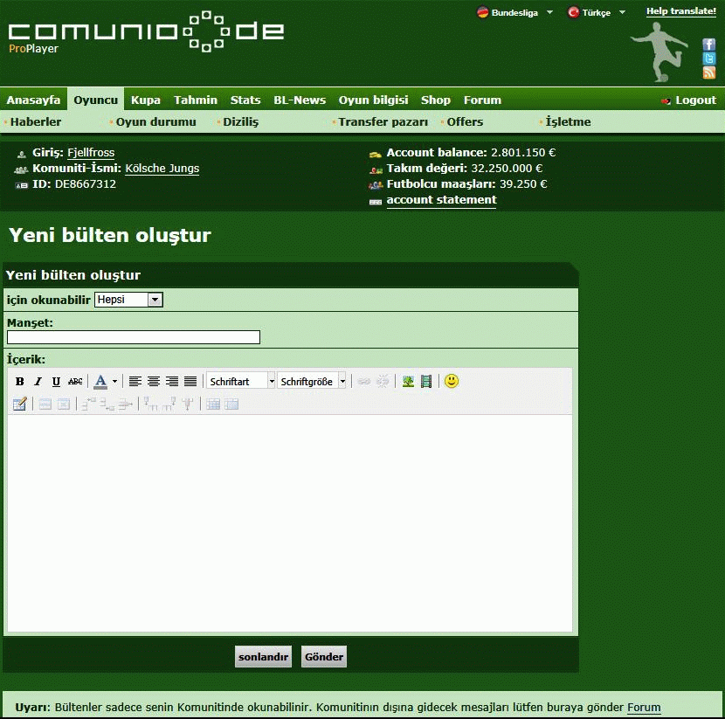Open the RSS feed icon
The width and height of the screenshot is (725, 719).
709,73
